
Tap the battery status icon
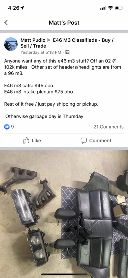(x=119, y=8)
